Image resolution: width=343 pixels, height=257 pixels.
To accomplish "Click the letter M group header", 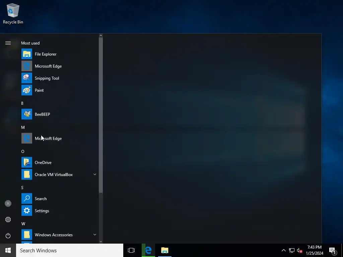I will (x=23, y=127).
